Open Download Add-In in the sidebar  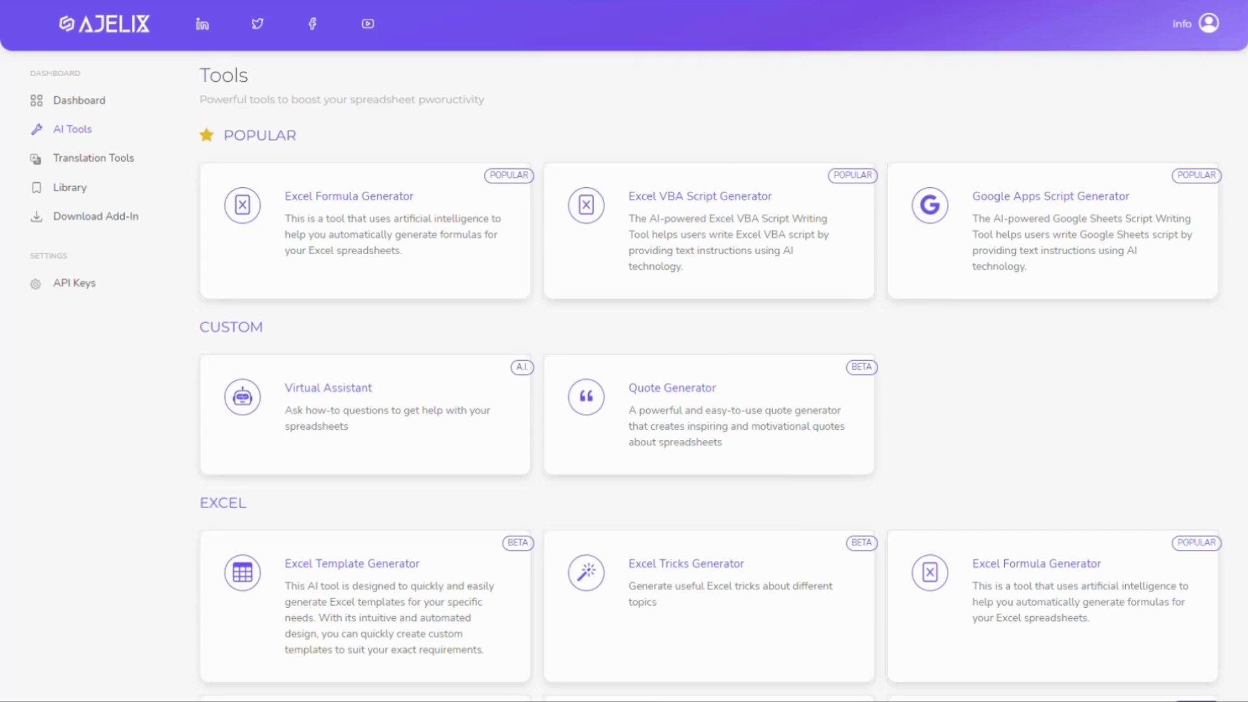click(96, 216)
